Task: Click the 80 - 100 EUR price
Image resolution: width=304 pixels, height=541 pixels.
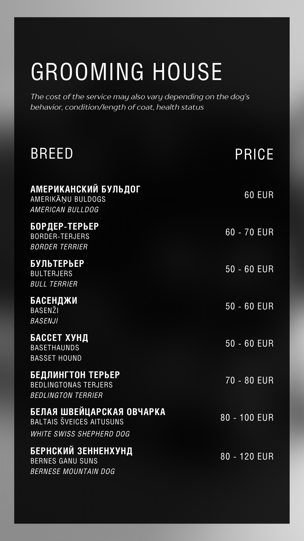Action: (247, 418)
